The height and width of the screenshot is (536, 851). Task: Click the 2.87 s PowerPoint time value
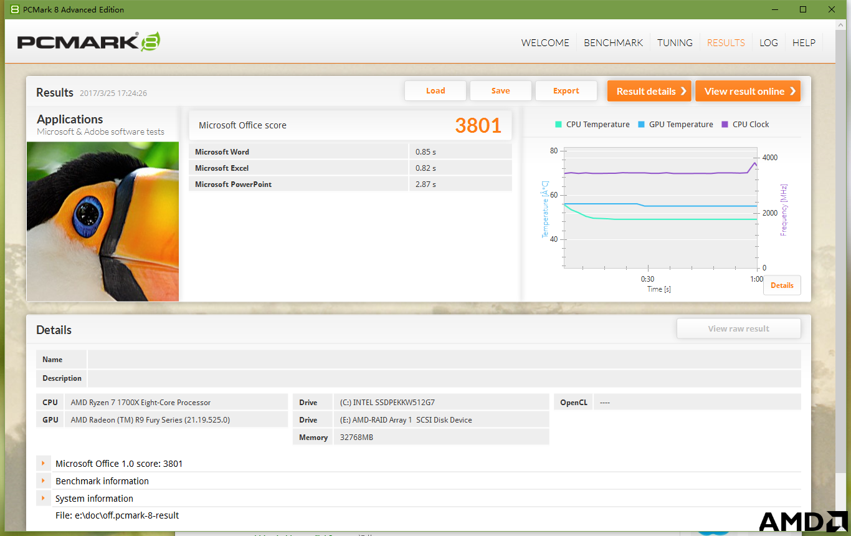point(425,184)
